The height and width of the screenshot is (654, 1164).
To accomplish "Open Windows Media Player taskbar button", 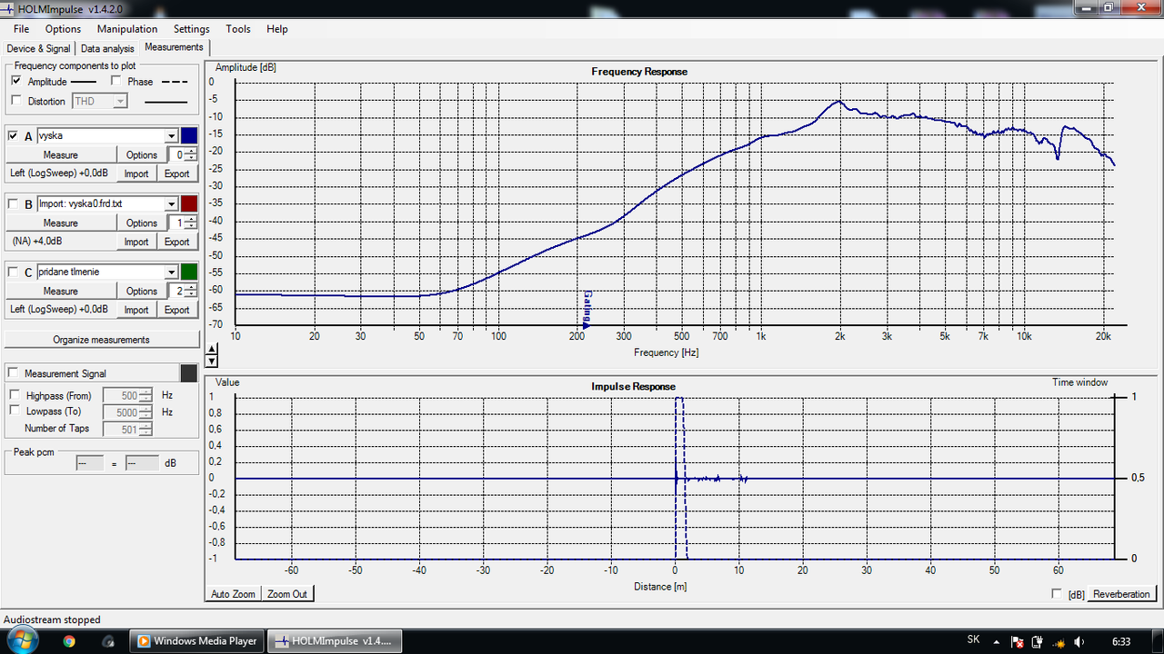I will (x=196, y=640).
